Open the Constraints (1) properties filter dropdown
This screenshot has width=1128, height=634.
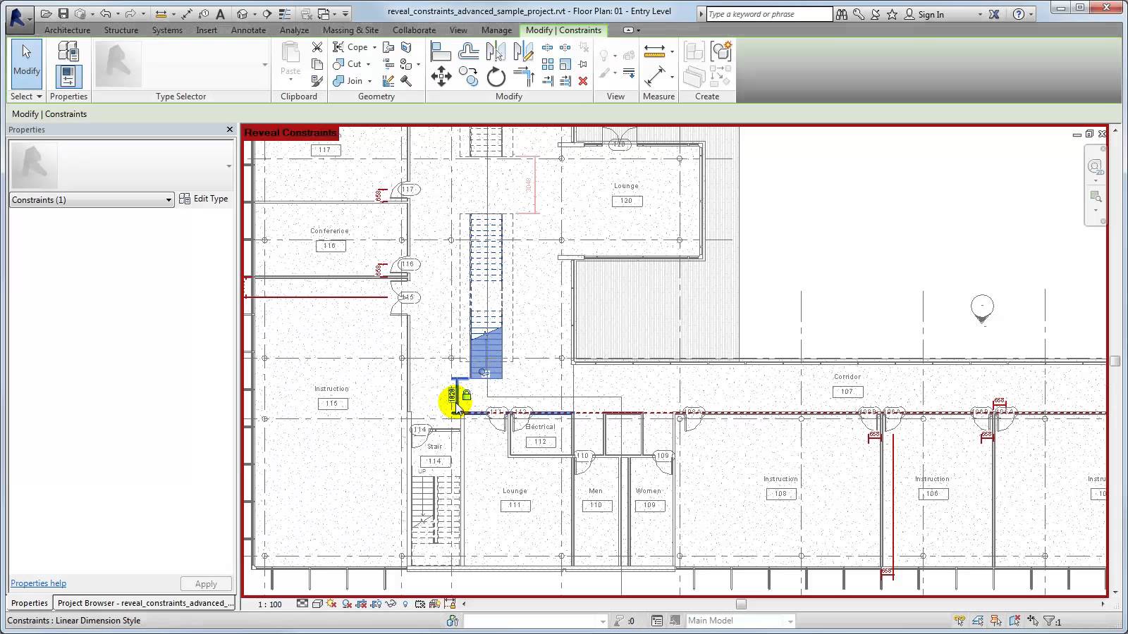point(92,200)
